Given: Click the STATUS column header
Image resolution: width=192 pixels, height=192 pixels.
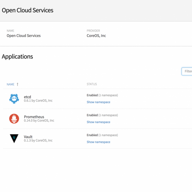Looking at the screenshot, I should click(92, 84).
